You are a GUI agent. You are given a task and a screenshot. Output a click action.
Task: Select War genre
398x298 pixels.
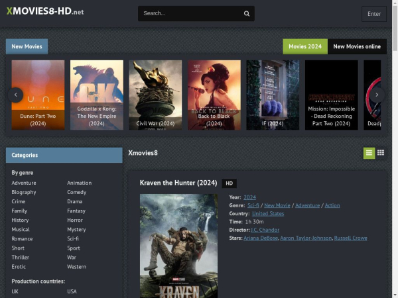pyautogui.click(x=72, y=257)
